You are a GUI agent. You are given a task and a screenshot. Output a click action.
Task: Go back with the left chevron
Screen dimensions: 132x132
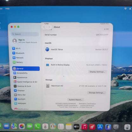click(x=44, y=27)
